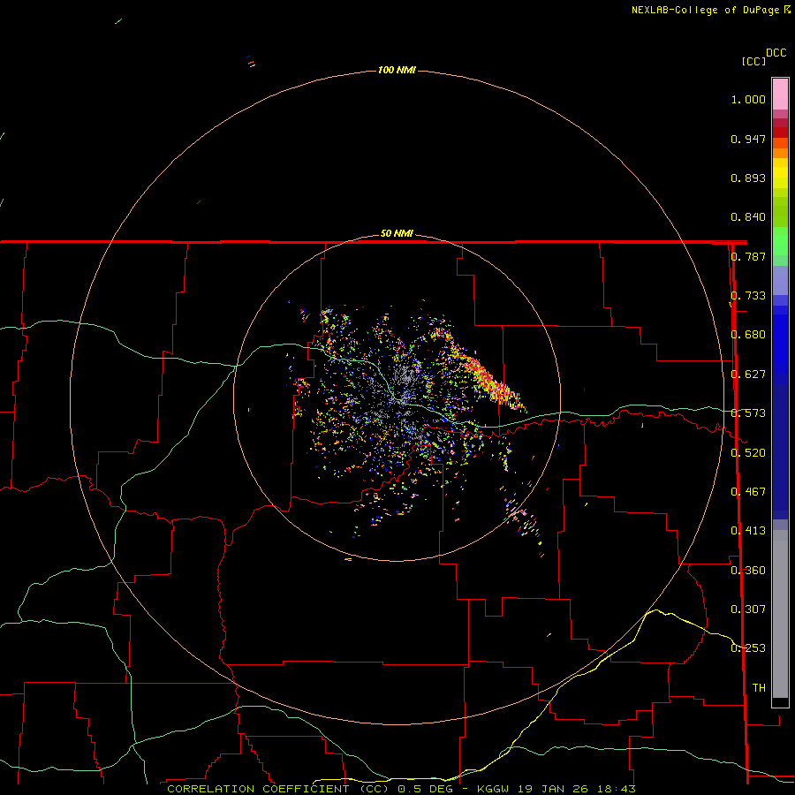Select the 0.840 scale value
795x795 pixels.
748,217
